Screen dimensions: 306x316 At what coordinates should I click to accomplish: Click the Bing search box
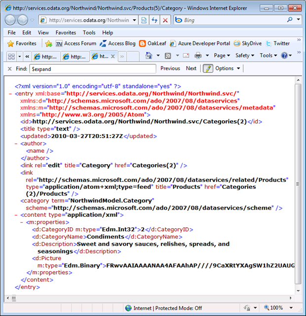coord(230,20)
